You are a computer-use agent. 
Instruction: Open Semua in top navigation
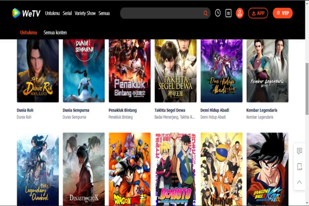(104, 13)
